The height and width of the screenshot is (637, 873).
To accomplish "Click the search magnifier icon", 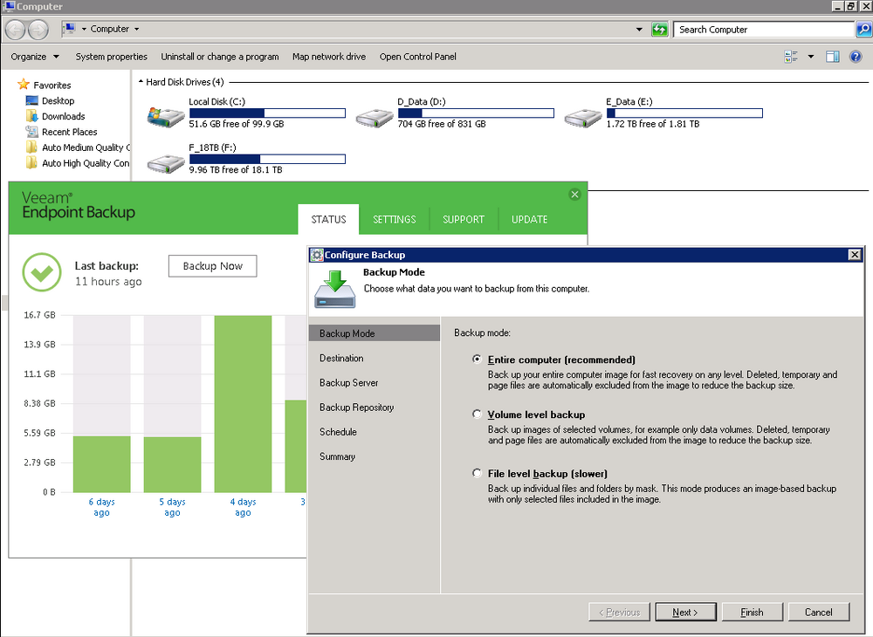I will (863, 30).
